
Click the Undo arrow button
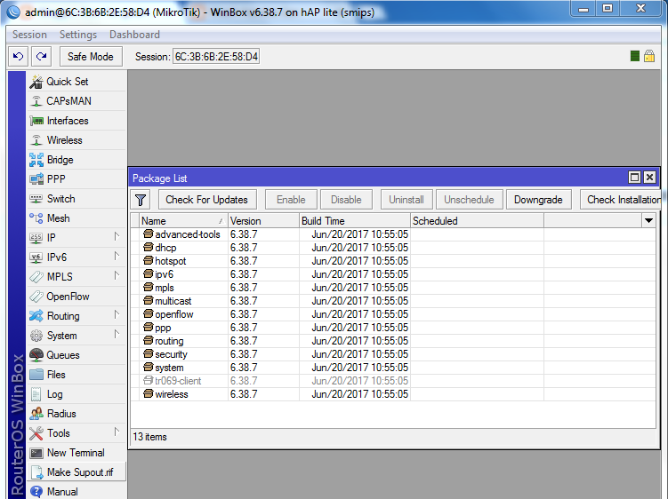(19, 56)
